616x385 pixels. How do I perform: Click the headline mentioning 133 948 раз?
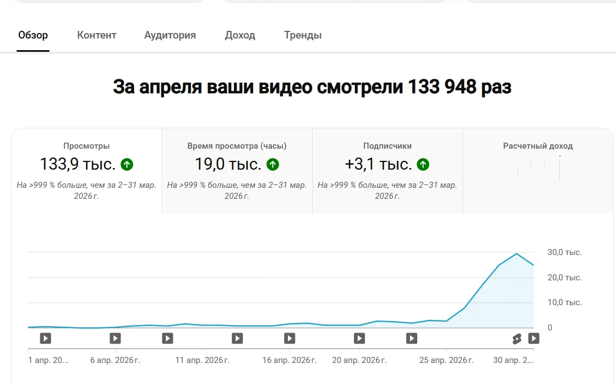[x=312, y=87]
